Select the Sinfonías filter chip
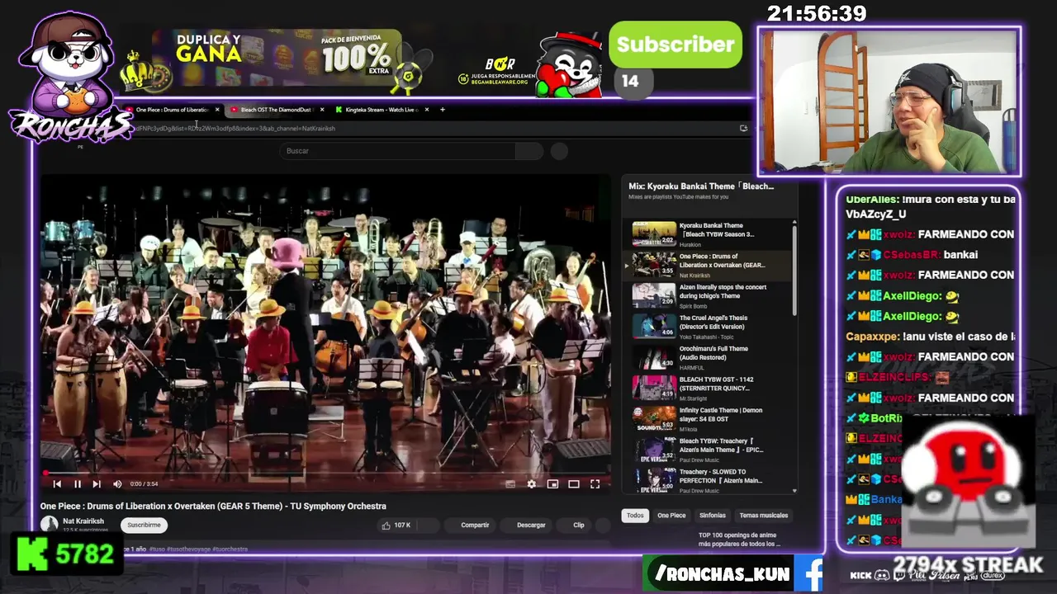Screen dimensions: 1057x594 [713, 516]
